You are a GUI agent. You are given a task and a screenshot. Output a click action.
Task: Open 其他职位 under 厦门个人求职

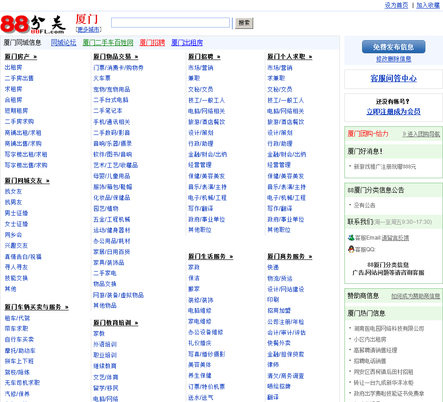[x=279, y=230]
